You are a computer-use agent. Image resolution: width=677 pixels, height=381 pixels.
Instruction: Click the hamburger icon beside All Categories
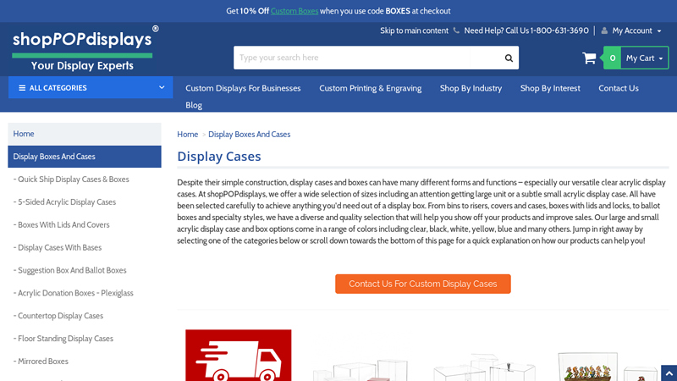21,88
